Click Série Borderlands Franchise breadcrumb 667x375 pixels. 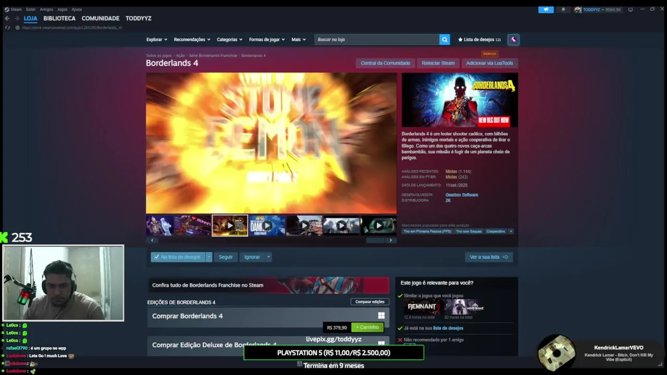(x=213, y=55)
